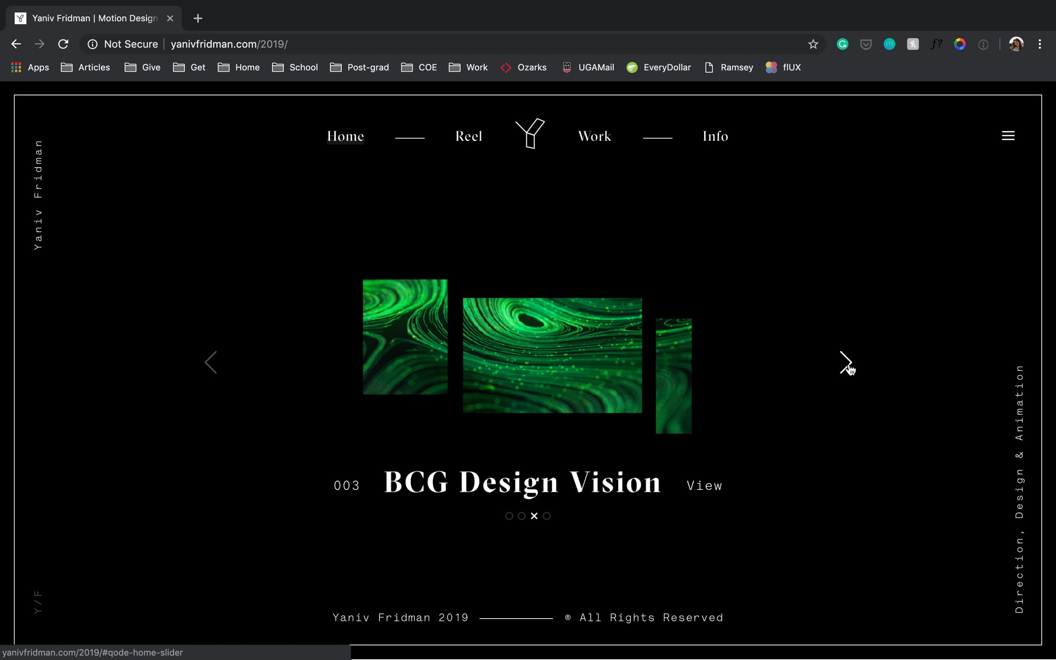Open the Ozarks bookmark

(524, 67)
